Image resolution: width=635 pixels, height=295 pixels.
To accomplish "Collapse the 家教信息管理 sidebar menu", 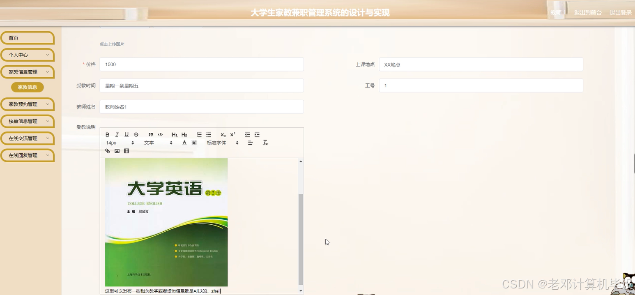I will point(27,72).
